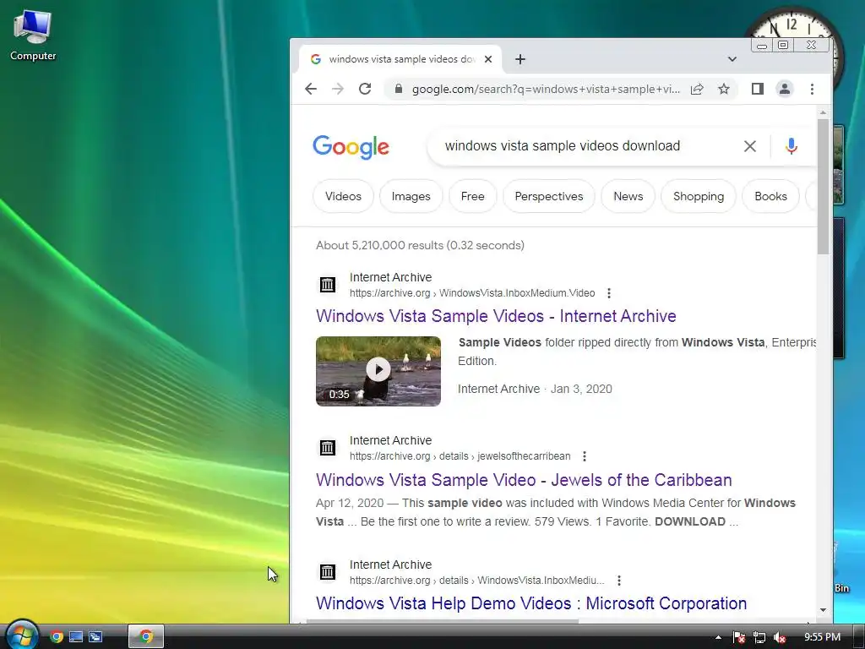865x649 pixels.
Task: Launch Chrome from Quick Launch
Action: click(x=57, y=637)
